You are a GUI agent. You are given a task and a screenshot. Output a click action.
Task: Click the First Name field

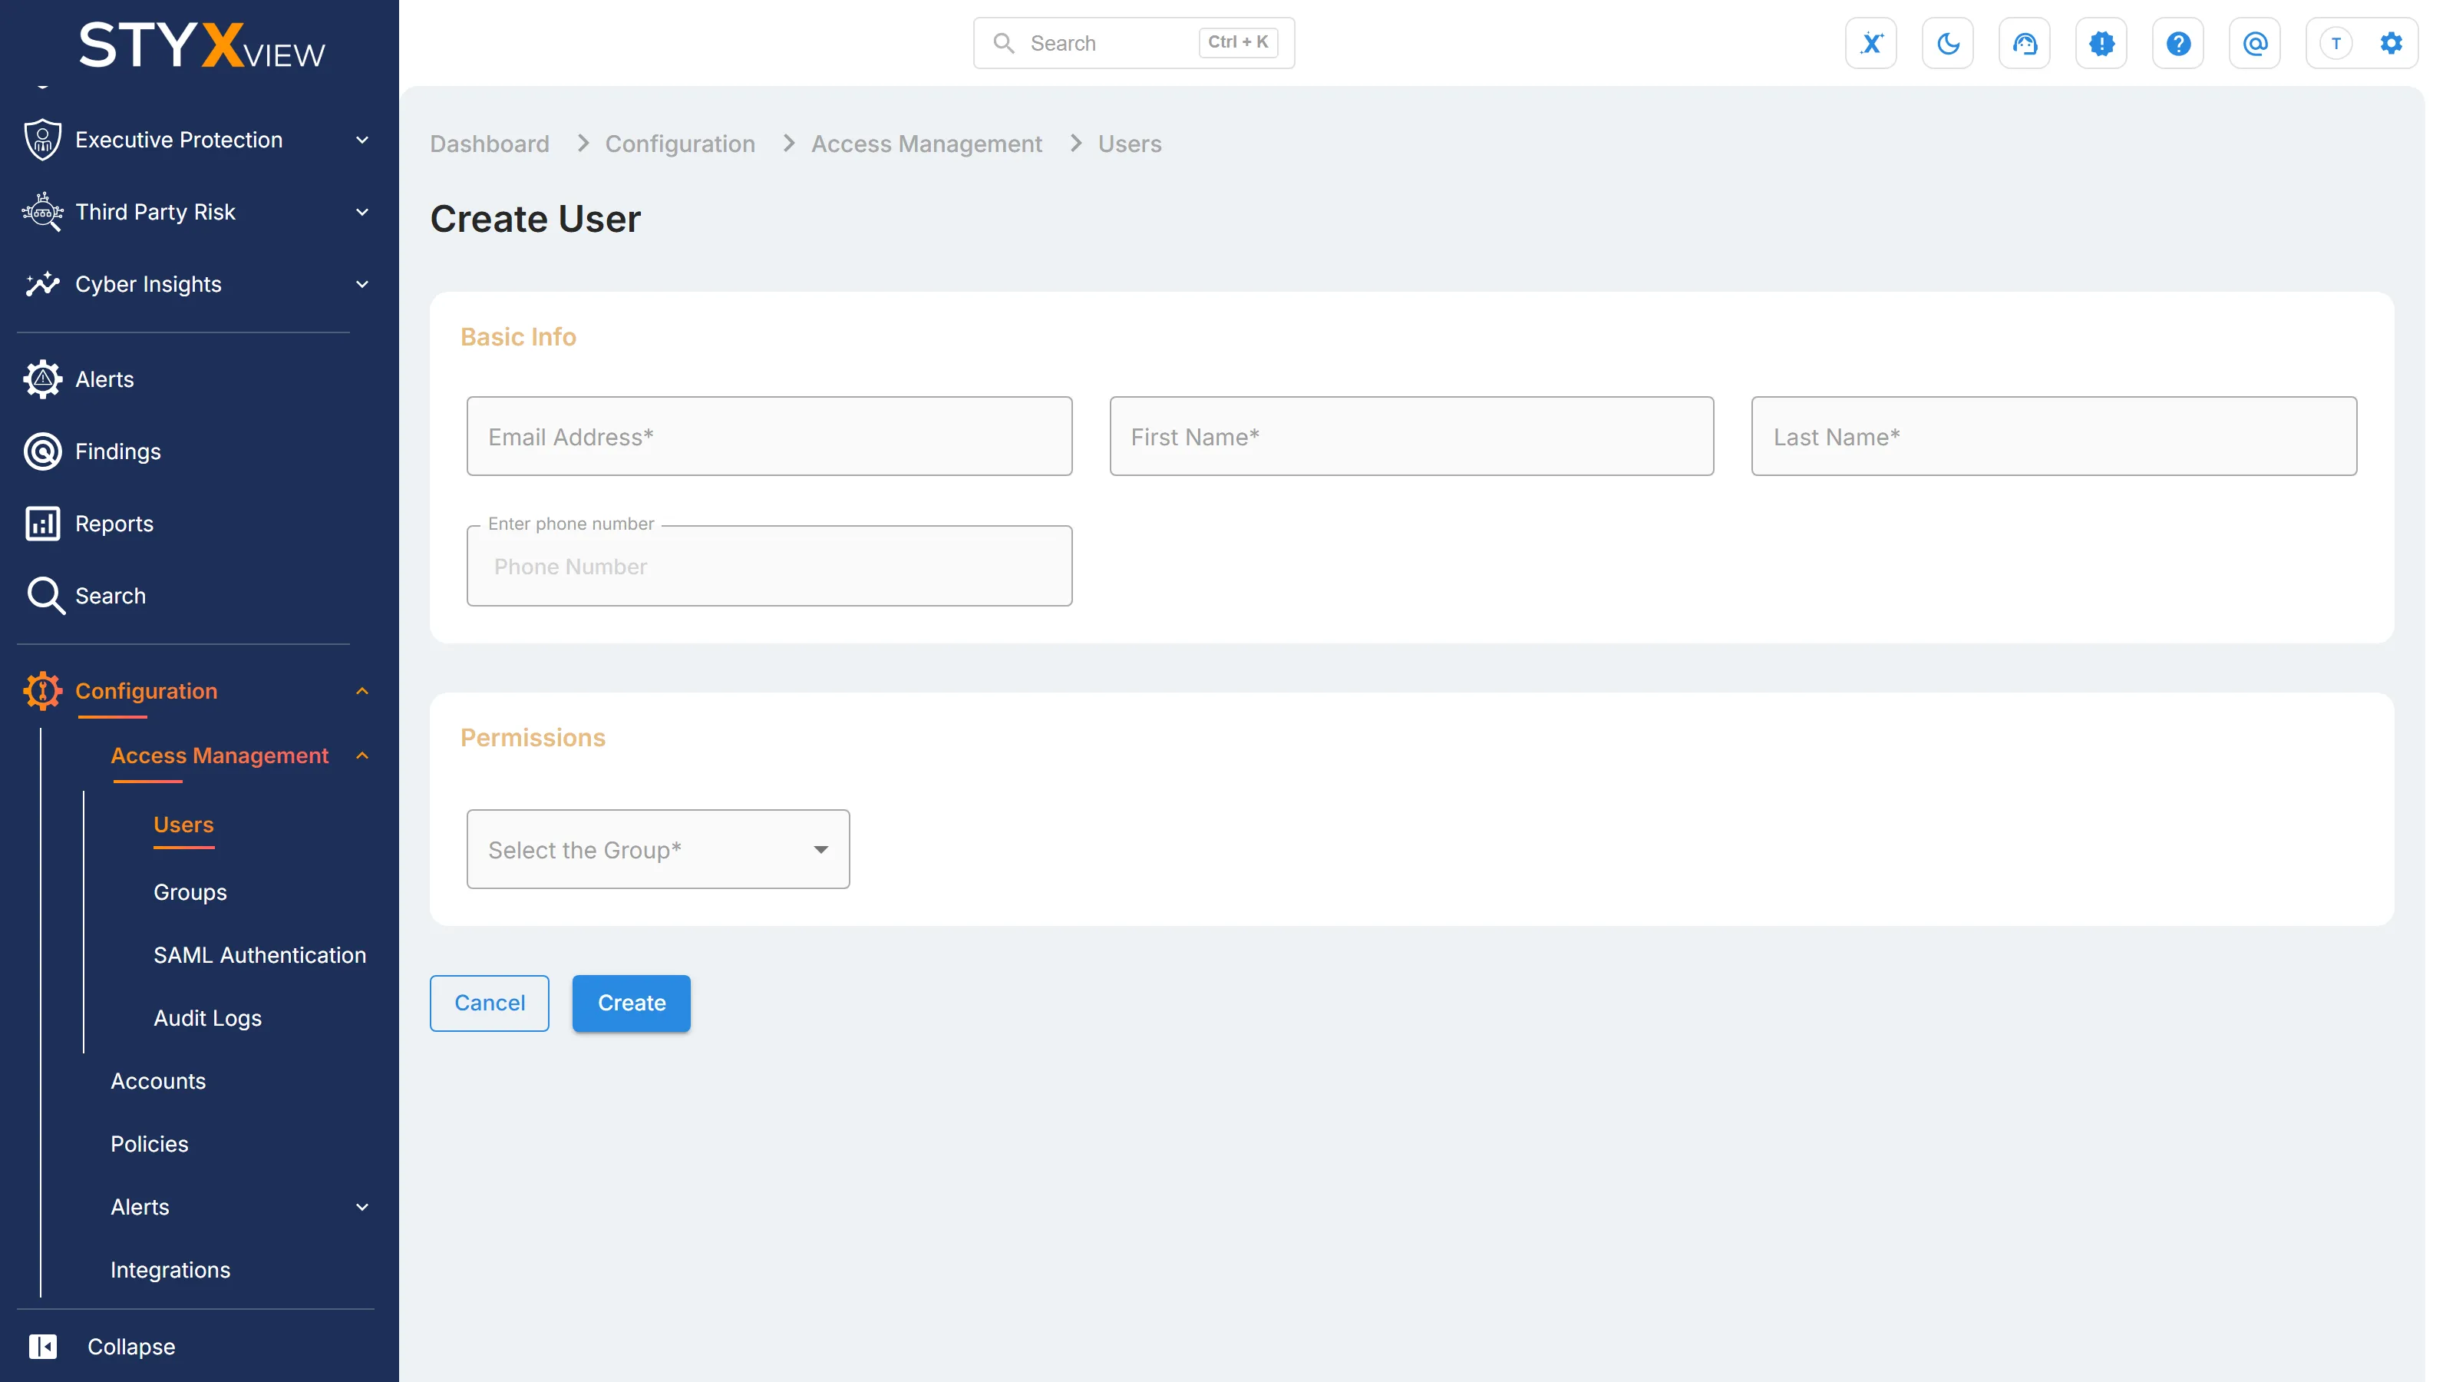pyautogui.click(x=1411, y=436)
